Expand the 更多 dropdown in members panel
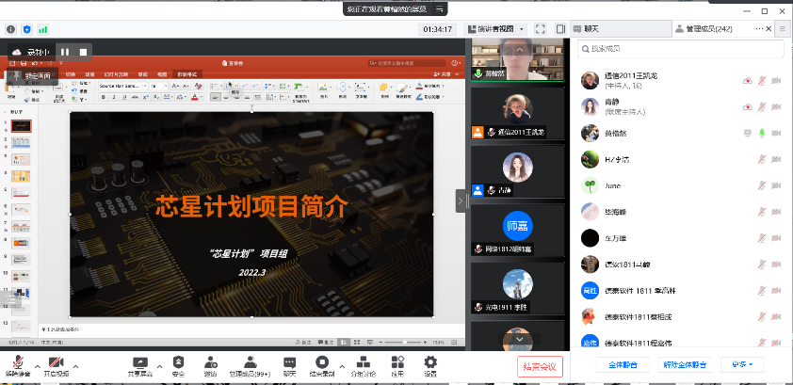The height and width of the screenshot is (385, 793). (741, 364)
